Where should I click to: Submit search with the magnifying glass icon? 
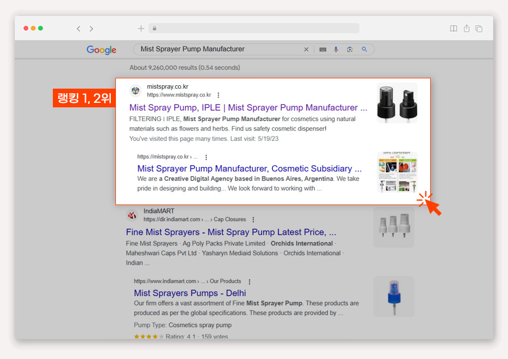click(x=364, y=49)
